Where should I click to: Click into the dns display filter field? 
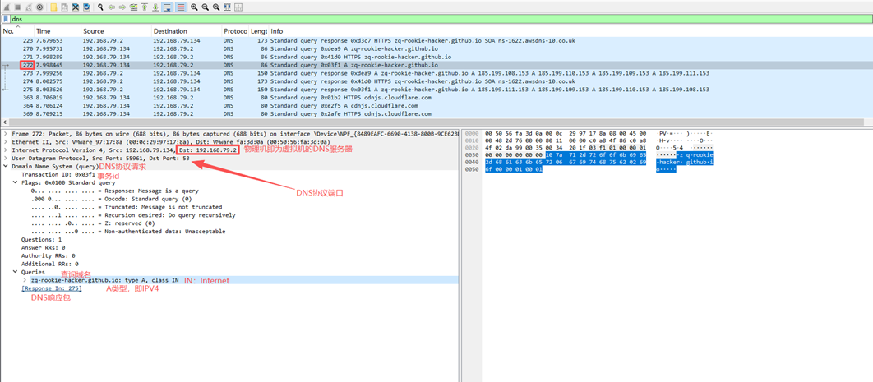(x=411, y=19)
